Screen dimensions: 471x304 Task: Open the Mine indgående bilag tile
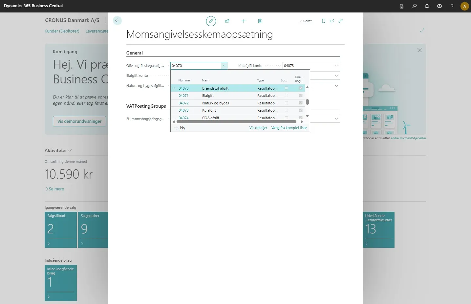click(x=61, y=283)
